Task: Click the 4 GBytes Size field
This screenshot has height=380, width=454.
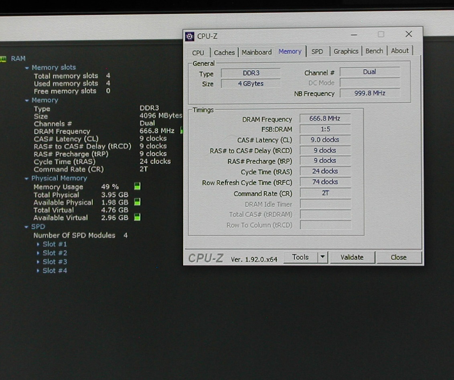Action: 251,84
